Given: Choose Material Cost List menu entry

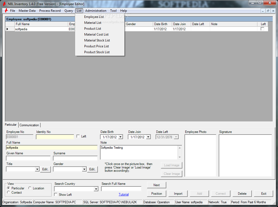Looking at the screenshot, I should 100,34.
